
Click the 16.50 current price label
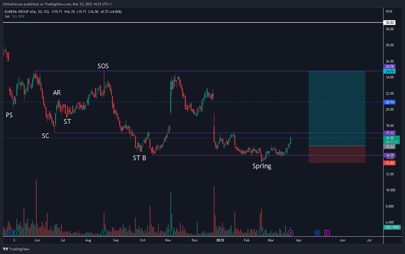click(392, 140)
